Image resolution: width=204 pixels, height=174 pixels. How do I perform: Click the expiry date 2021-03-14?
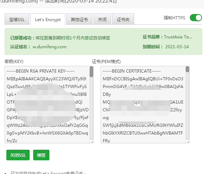click(x=177, y=47)
